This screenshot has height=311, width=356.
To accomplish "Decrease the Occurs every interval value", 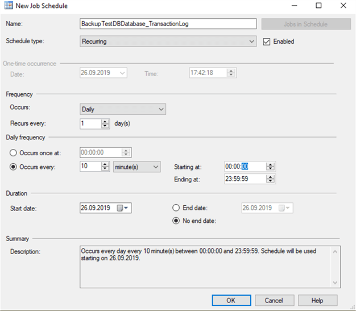I will 105,169.
